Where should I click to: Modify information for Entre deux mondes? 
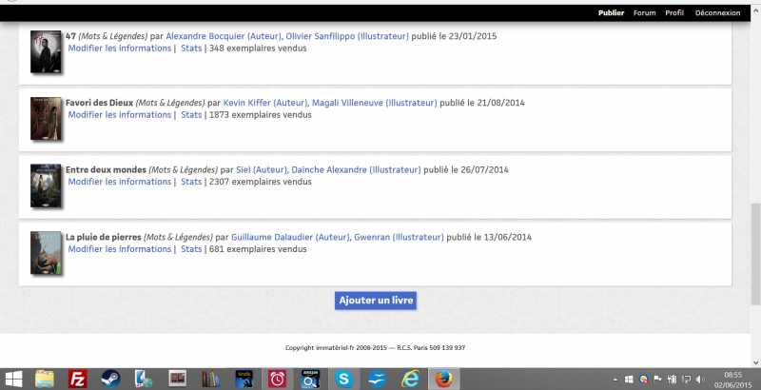tap(119, 182)
